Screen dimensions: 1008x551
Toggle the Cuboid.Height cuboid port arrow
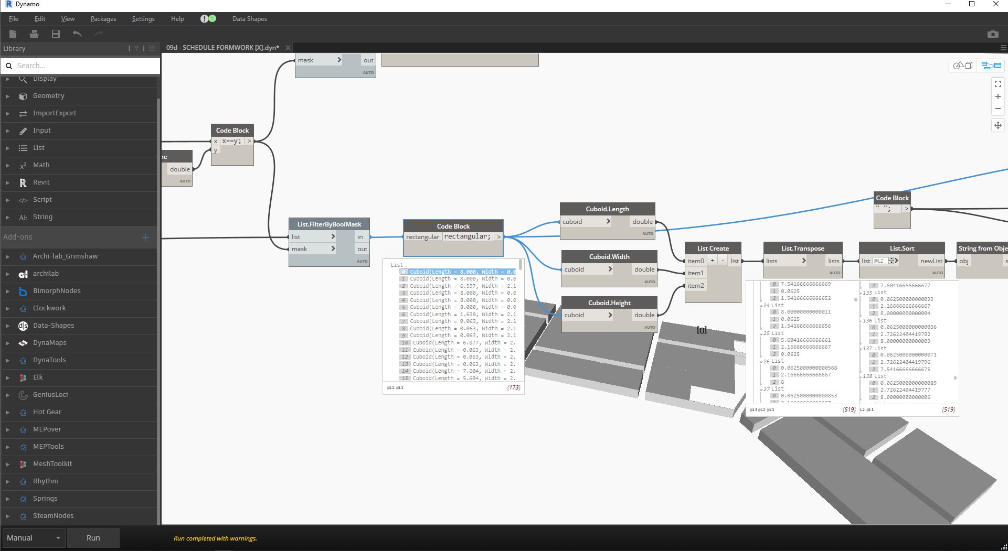[610, 315]
